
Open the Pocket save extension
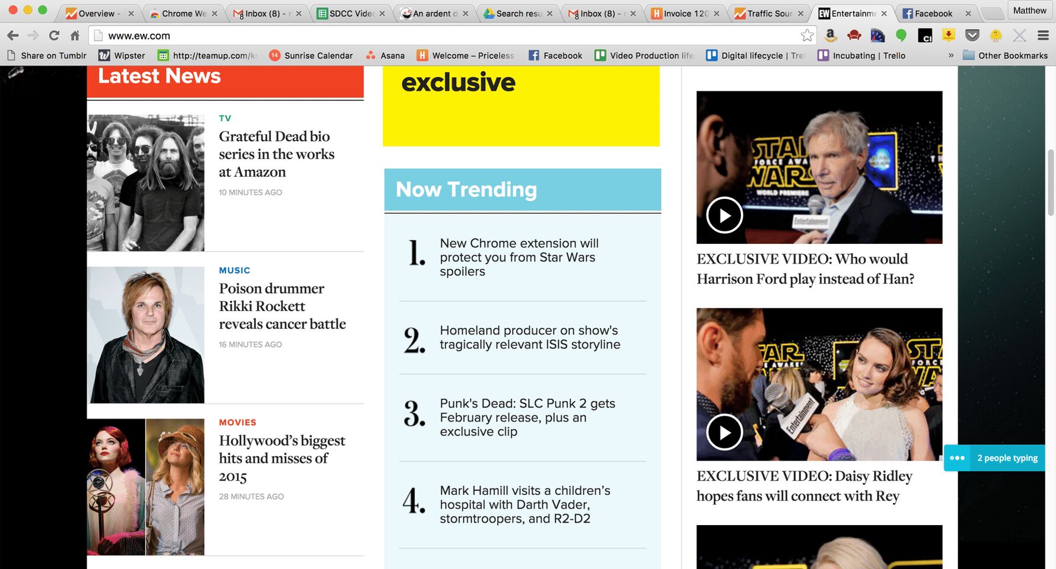[x=972, y=36]
